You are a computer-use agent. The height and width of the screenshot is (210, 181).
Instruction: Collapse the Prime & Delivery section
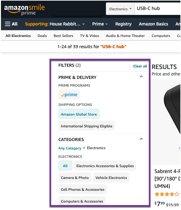tap(141, 77)
